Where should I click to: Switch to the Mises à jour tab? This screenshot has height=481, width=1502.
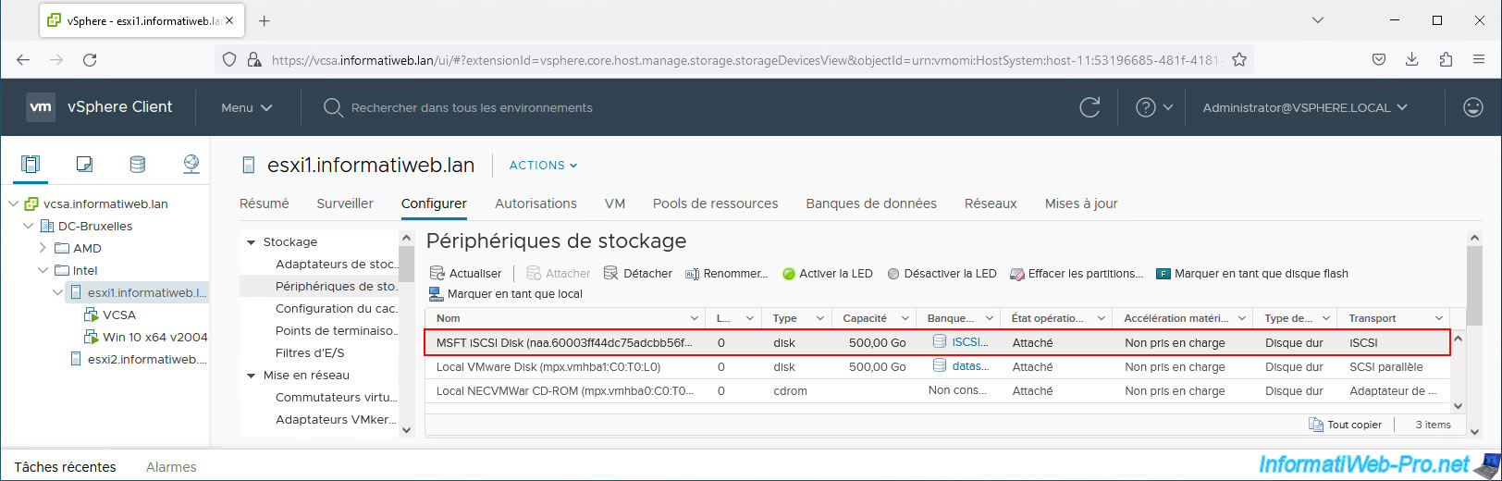(x=1081, y=203)
